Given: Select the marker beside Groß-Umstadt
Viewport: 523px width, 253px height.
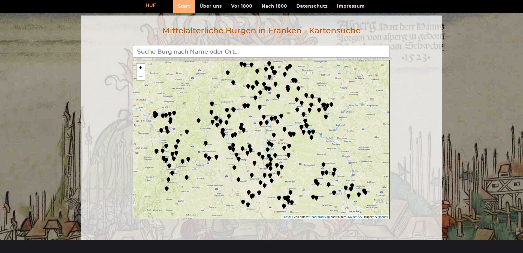Looking at the screenshot, I should click(156, 151).
